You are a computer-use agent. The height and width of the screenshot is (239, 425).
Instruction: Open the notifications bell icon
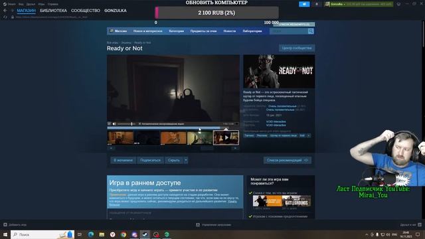point(316,4)
